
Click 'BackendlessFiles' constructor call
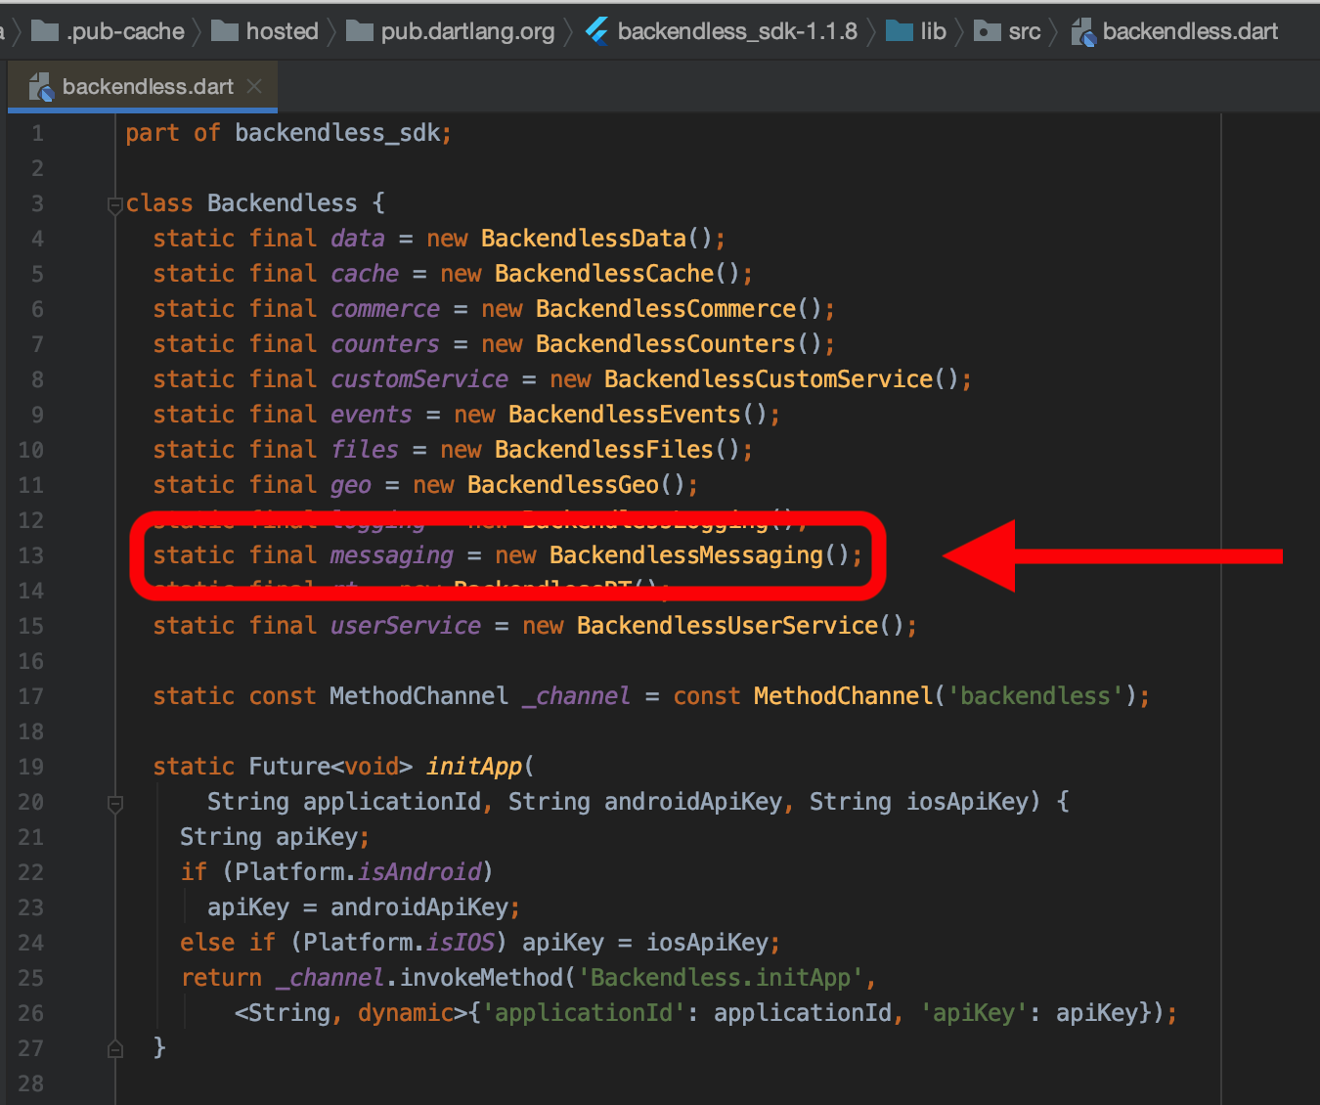tap(604, 450)
